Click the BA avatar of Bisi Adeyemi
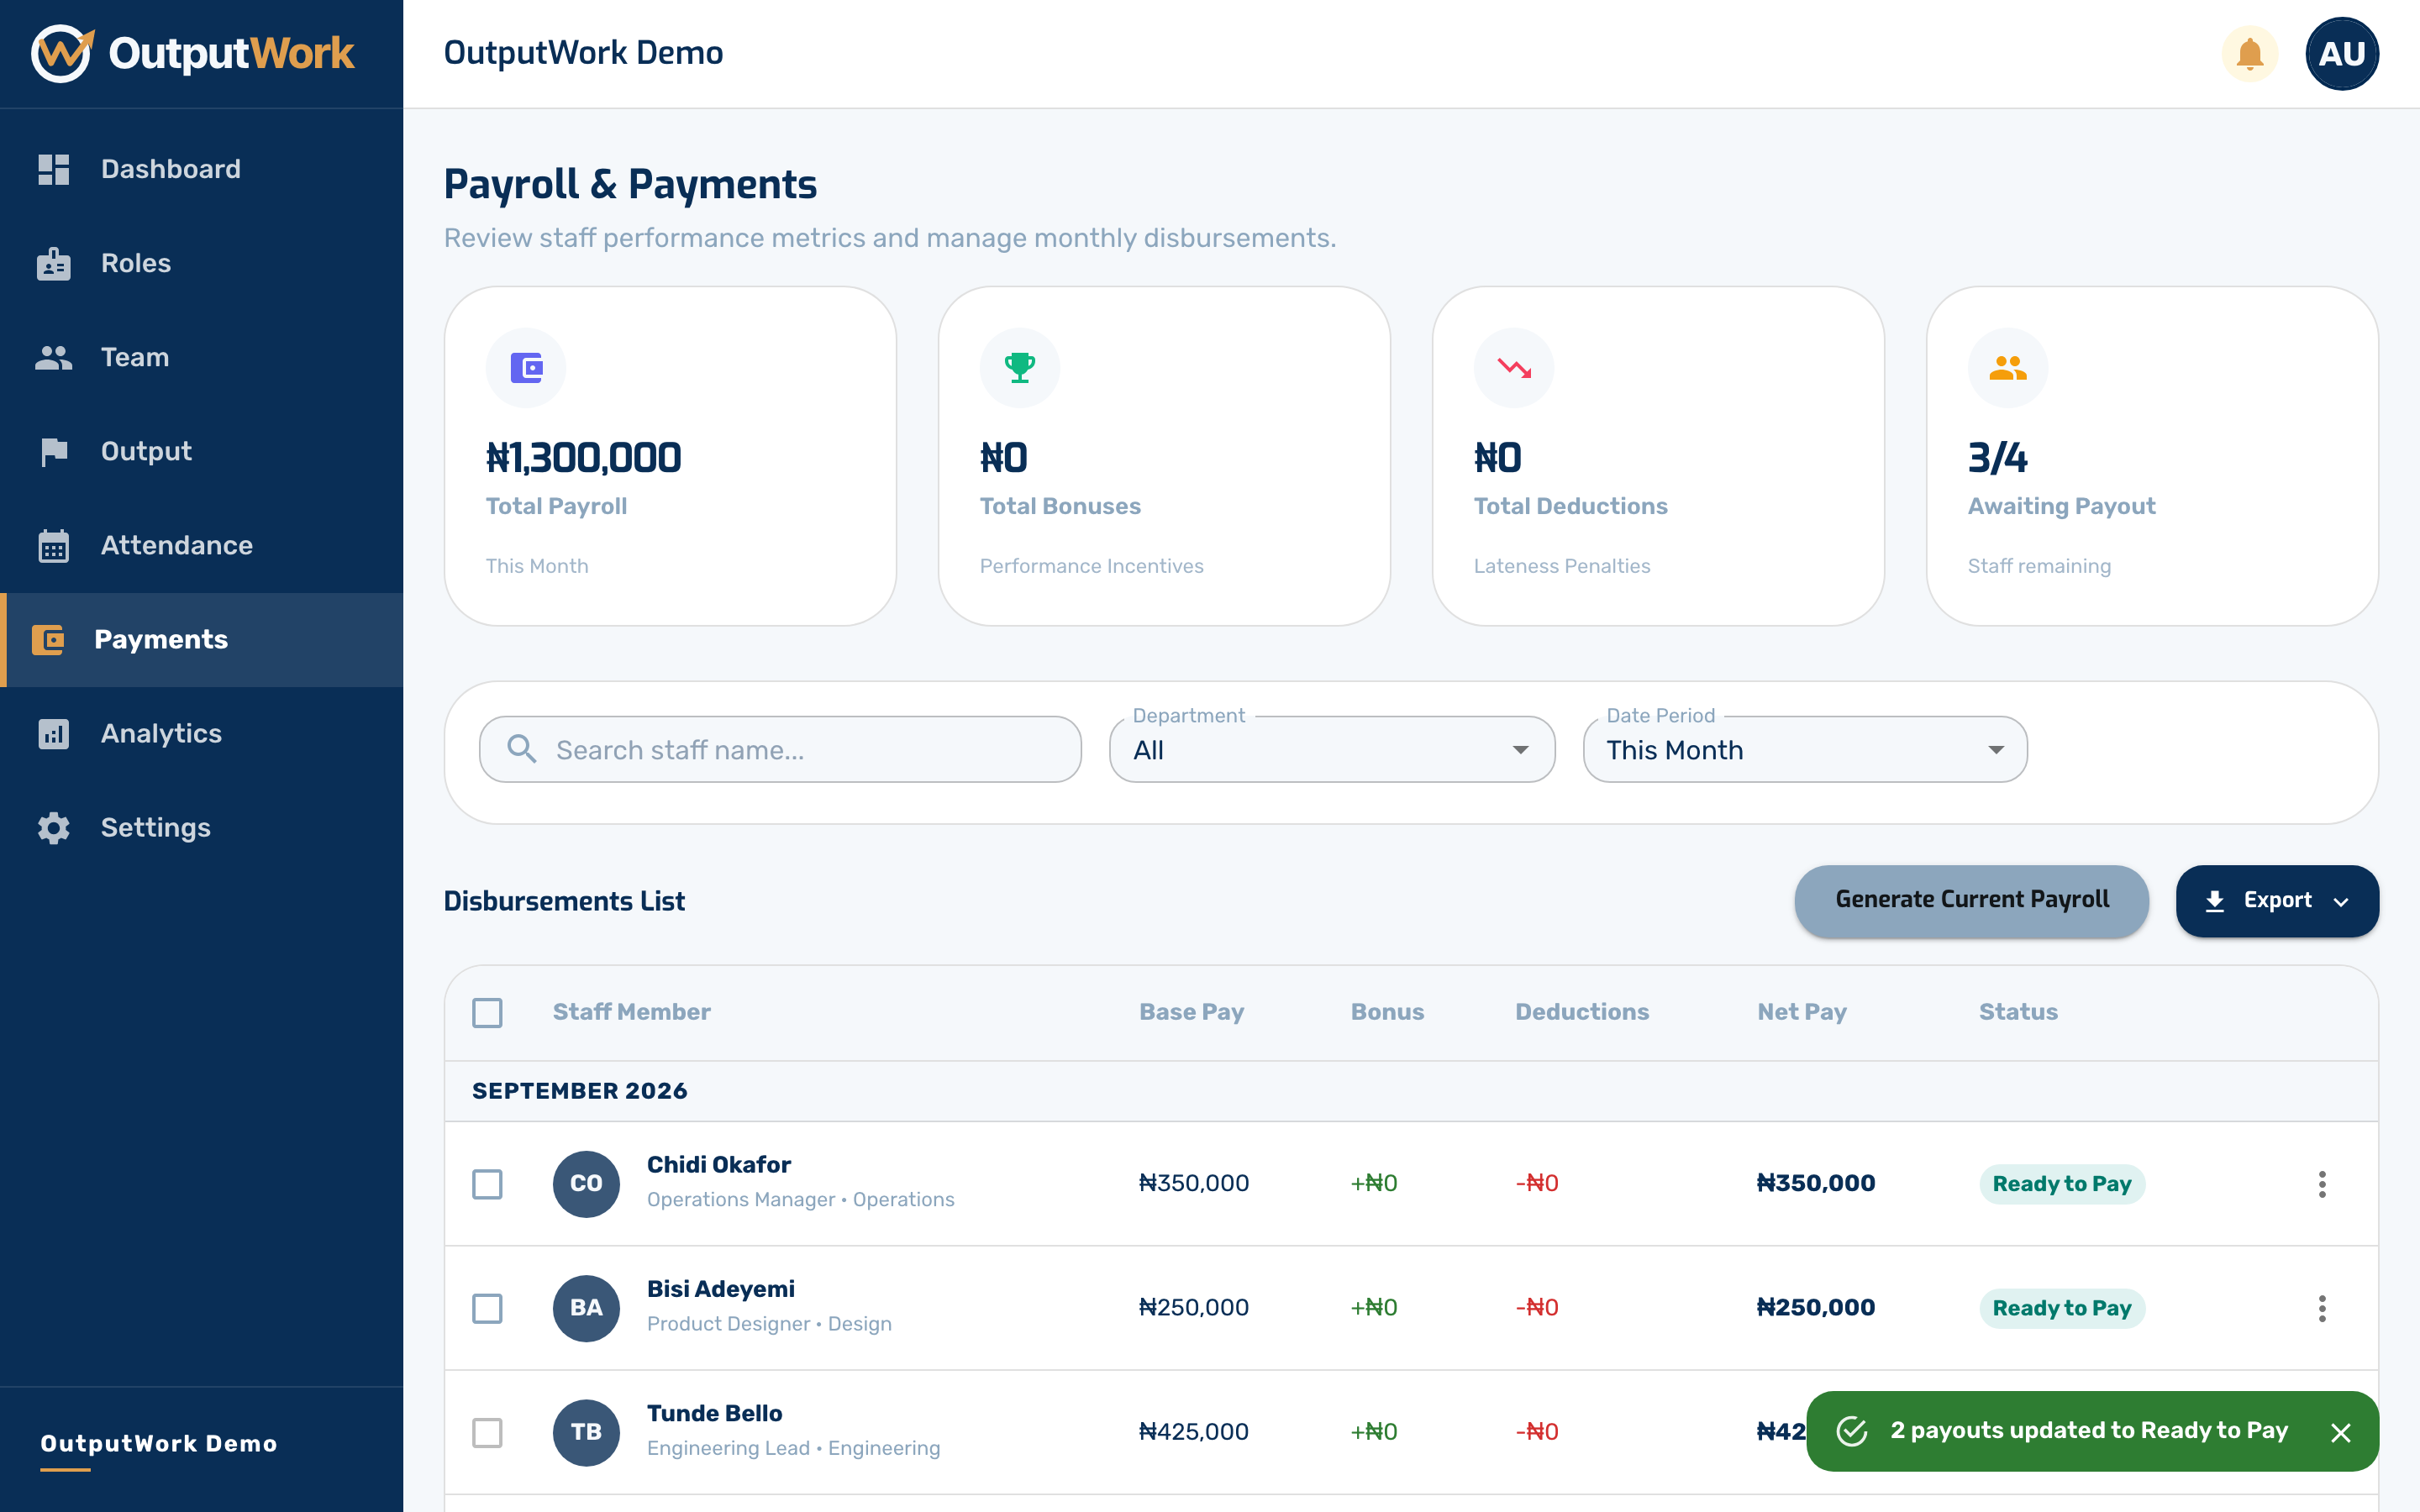 (x=586, y=1308)
